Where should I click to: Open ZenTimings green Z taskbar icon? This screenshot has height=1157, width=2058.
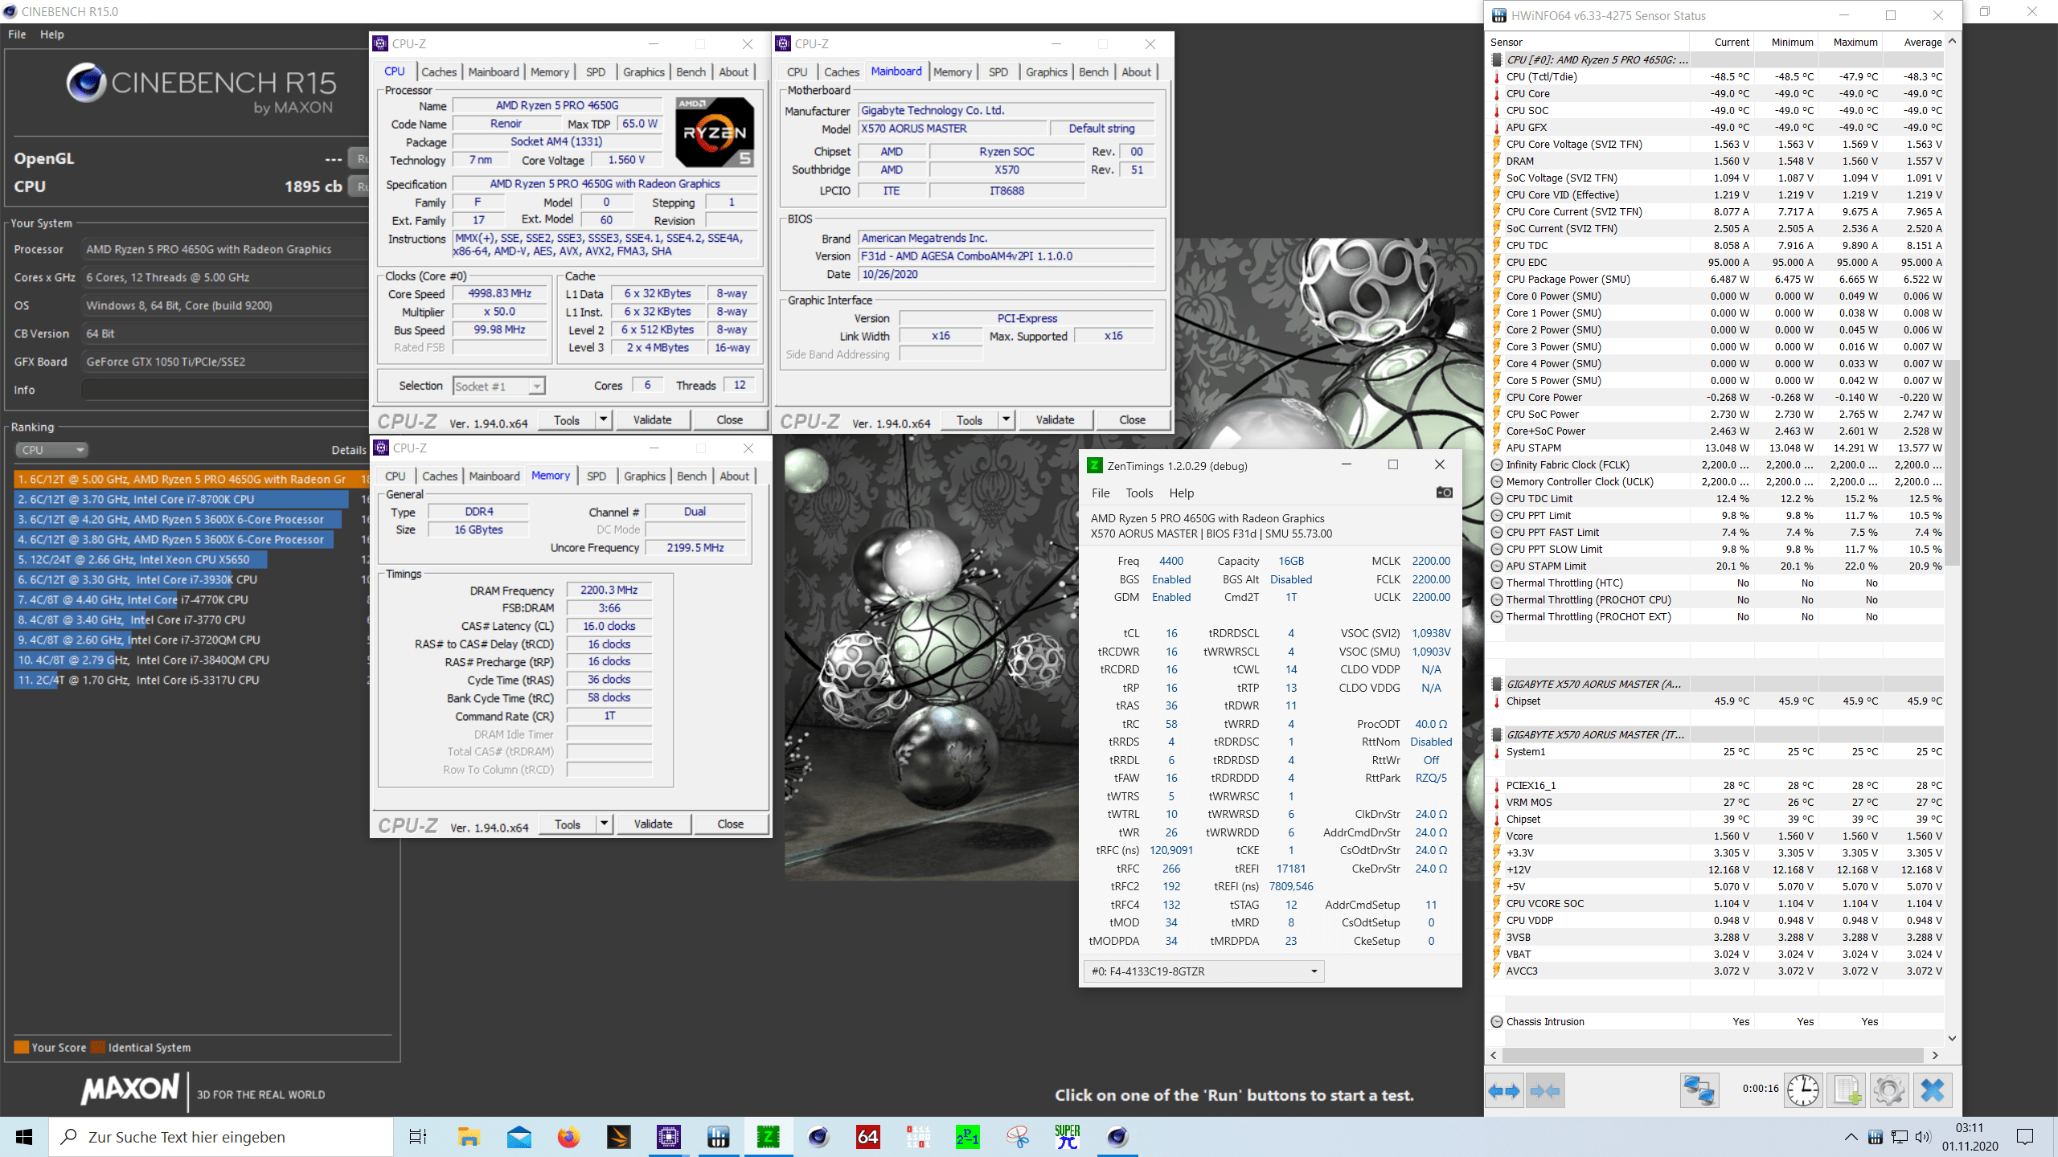pos(768,1137)
